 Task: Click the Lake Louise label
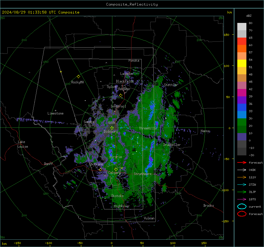[23, 144]
